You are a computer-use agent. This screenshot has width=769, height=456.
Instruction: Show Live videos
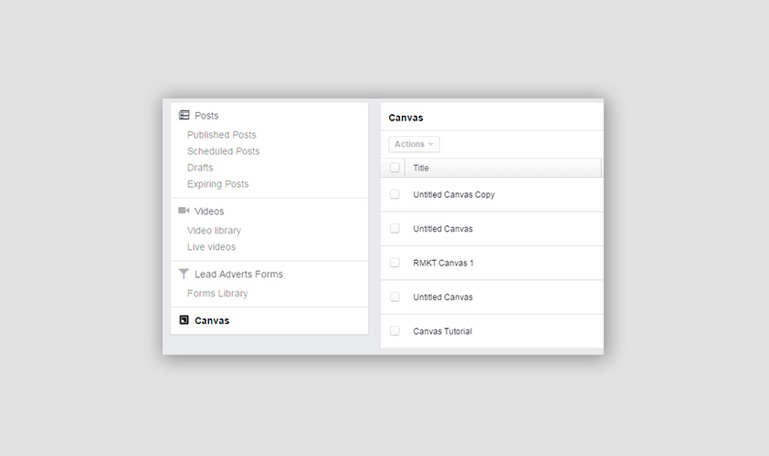[x=211, y=247]
